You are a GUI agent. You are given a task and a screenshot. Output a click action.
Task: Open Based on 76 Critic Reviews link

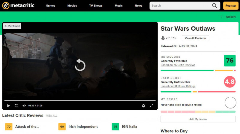coord(178,65)
